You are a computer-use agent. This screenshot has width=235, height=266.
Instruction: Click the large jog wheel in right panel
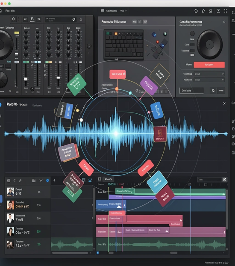click(209, 44)
